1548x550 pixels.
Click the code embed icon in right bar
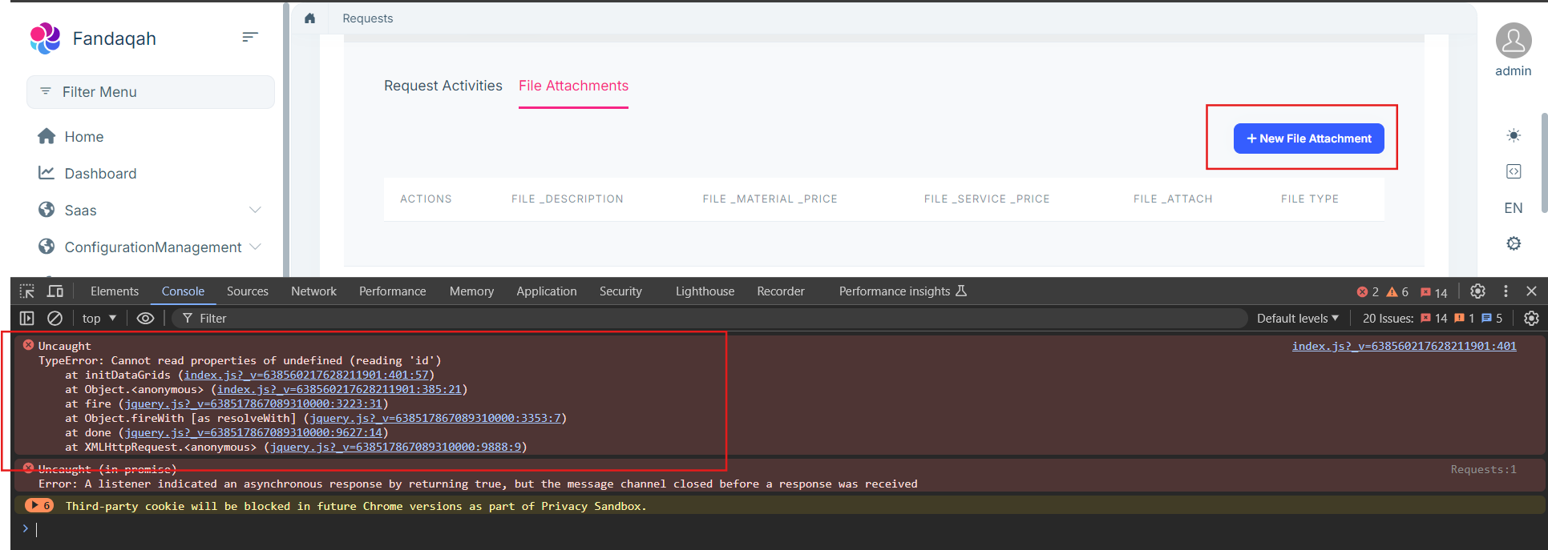click(1514, 171)
